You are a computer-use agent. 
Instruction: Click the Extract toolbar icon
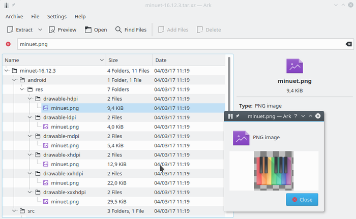10,29
